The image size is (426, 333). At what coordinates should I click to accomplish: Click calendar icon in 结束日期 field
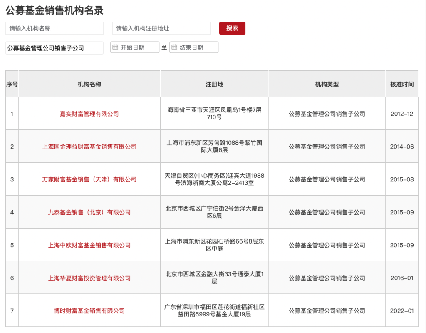[x=174, y=47]
